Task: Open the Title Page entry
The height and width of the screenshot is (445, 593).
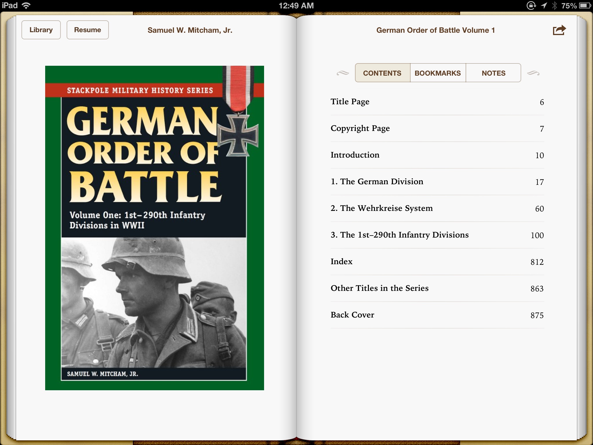Action: point(437,102)
